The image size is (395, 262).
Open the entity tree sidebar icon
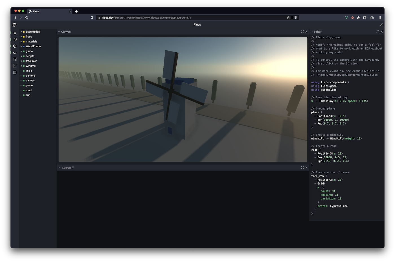pyautogui.click(x=15, y=33)
